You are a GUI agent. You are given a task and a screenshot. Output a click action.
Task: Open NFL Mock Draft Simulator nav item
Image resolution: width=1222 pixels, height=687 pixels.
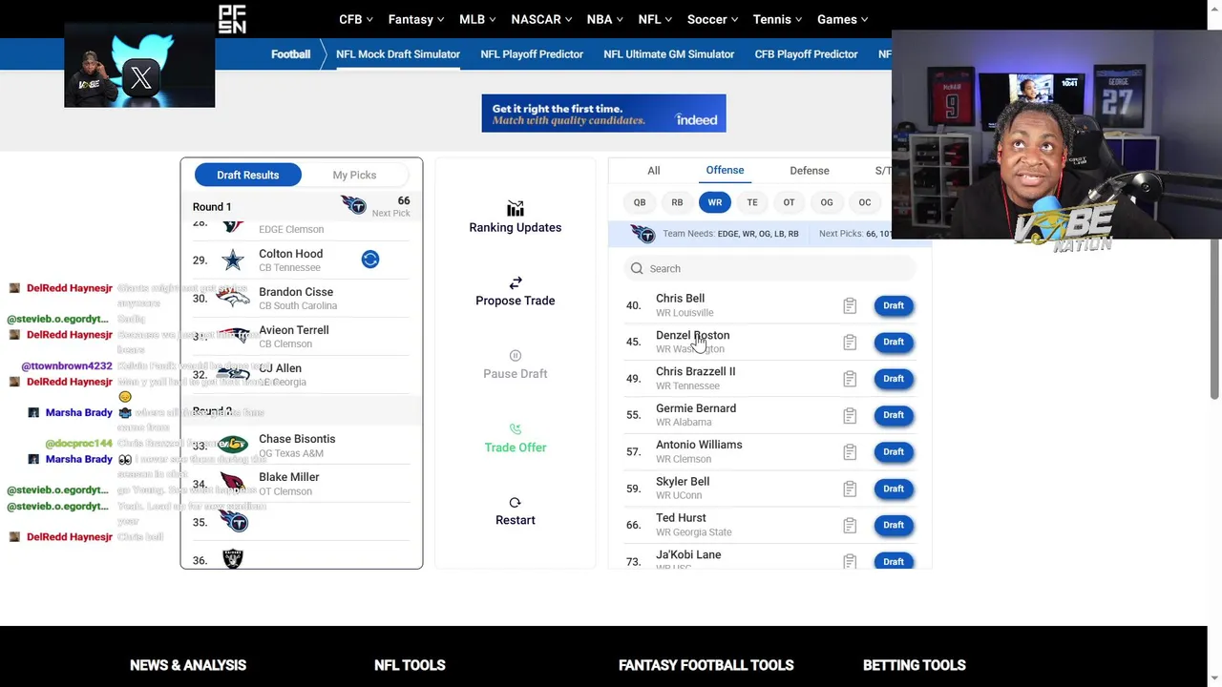[x=398, y=54]
